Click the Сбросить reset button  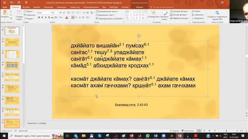[29, 15]
